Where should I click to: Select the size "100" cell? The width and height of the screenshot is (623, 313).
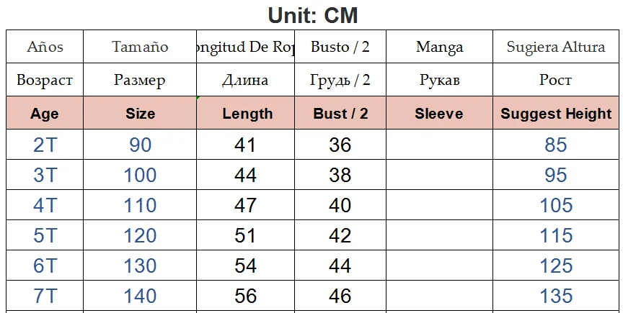point(140,175)
